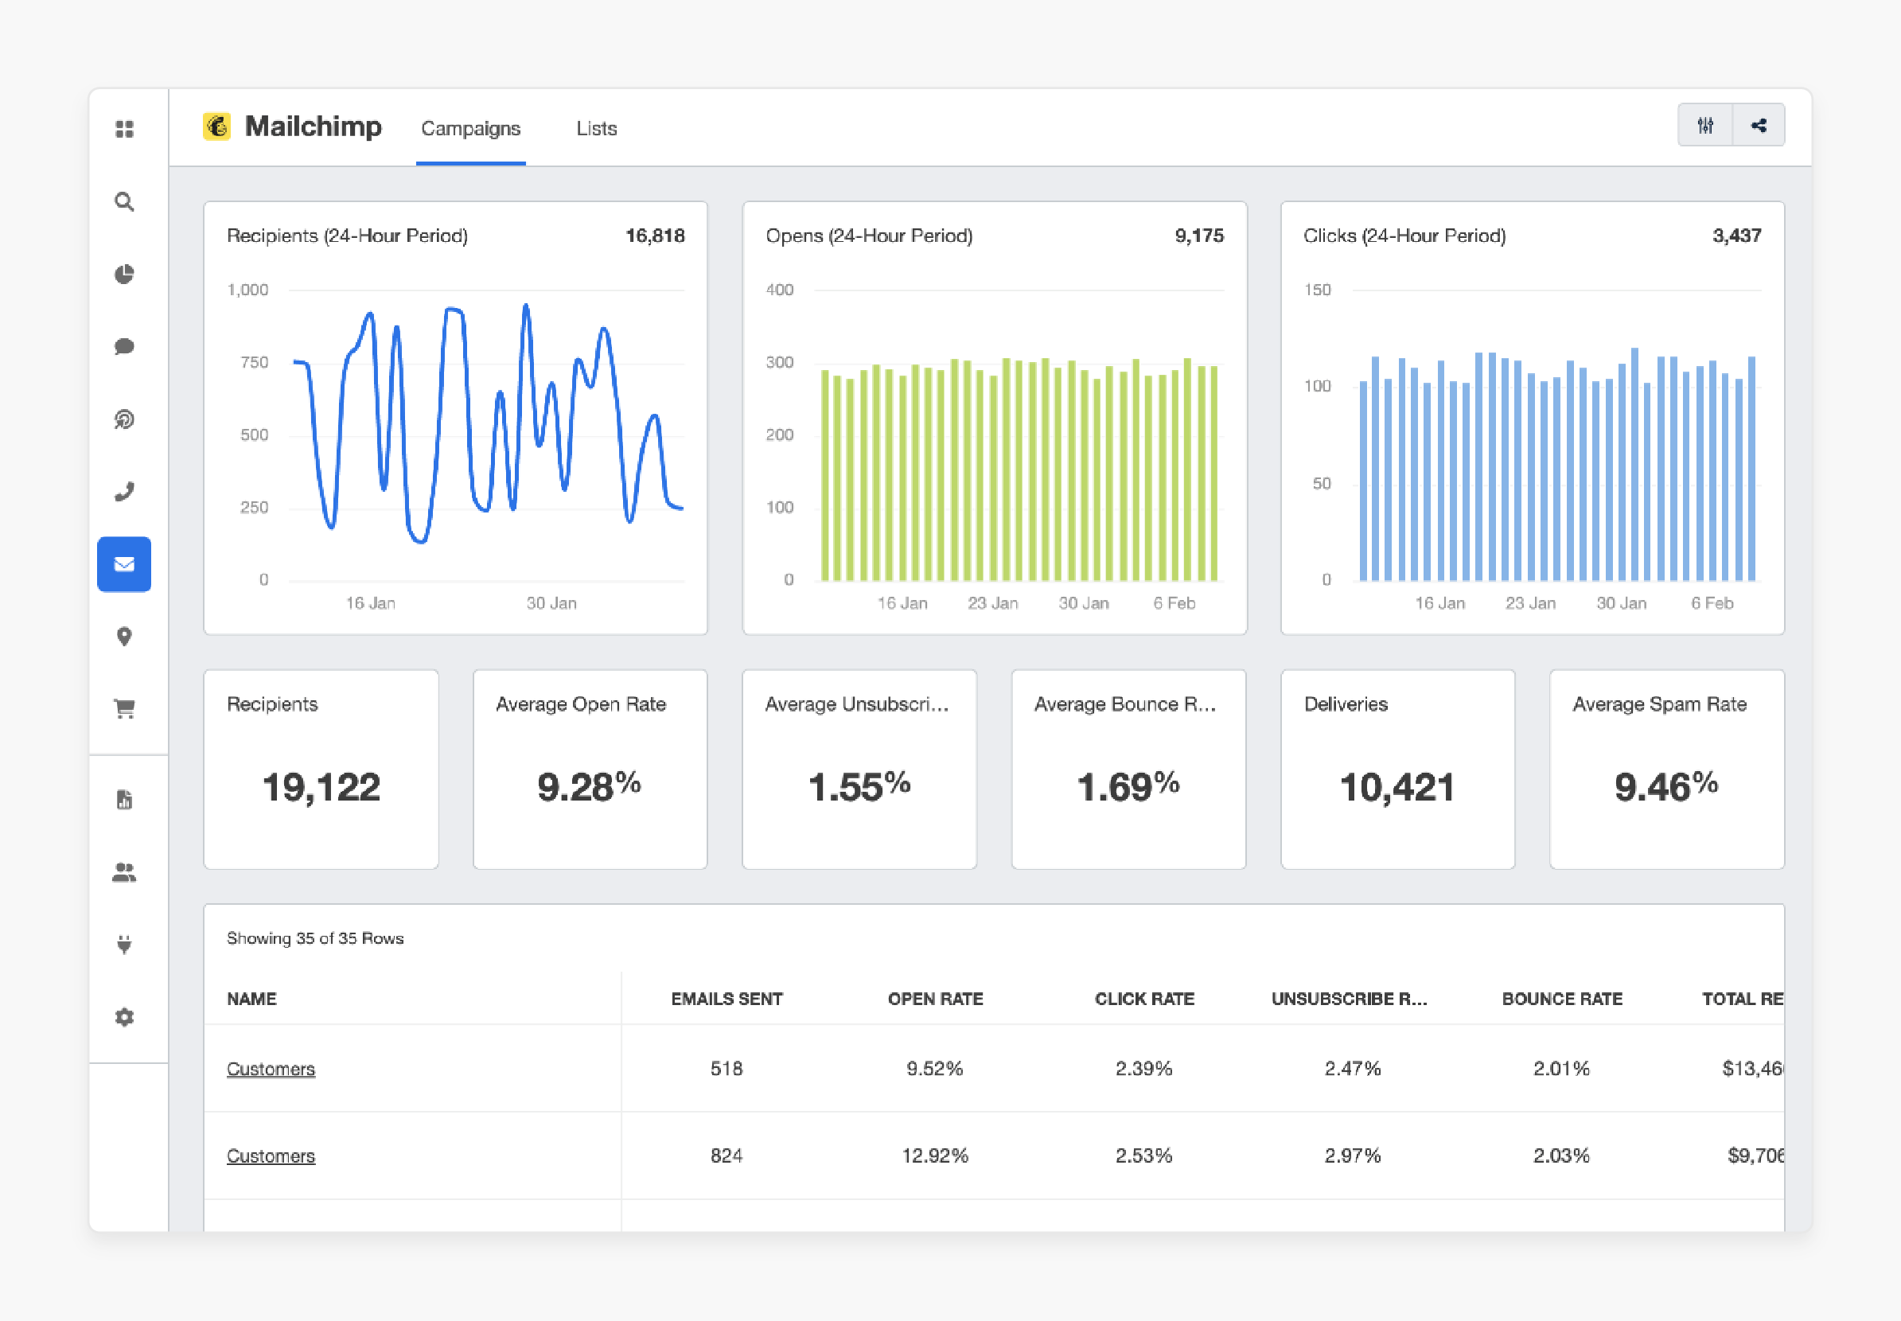Click the Recipients (24-Hour Period) chart title

(x=348, y=236)
